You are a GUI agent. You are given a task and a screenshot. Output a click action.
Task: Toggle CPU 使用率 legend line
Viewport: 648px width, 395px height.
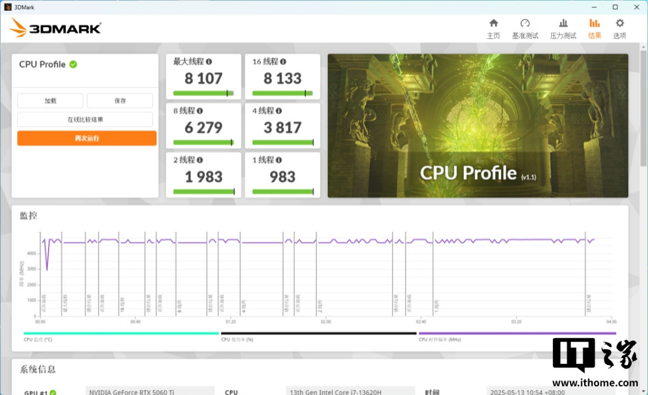click(x=319, y=333)
